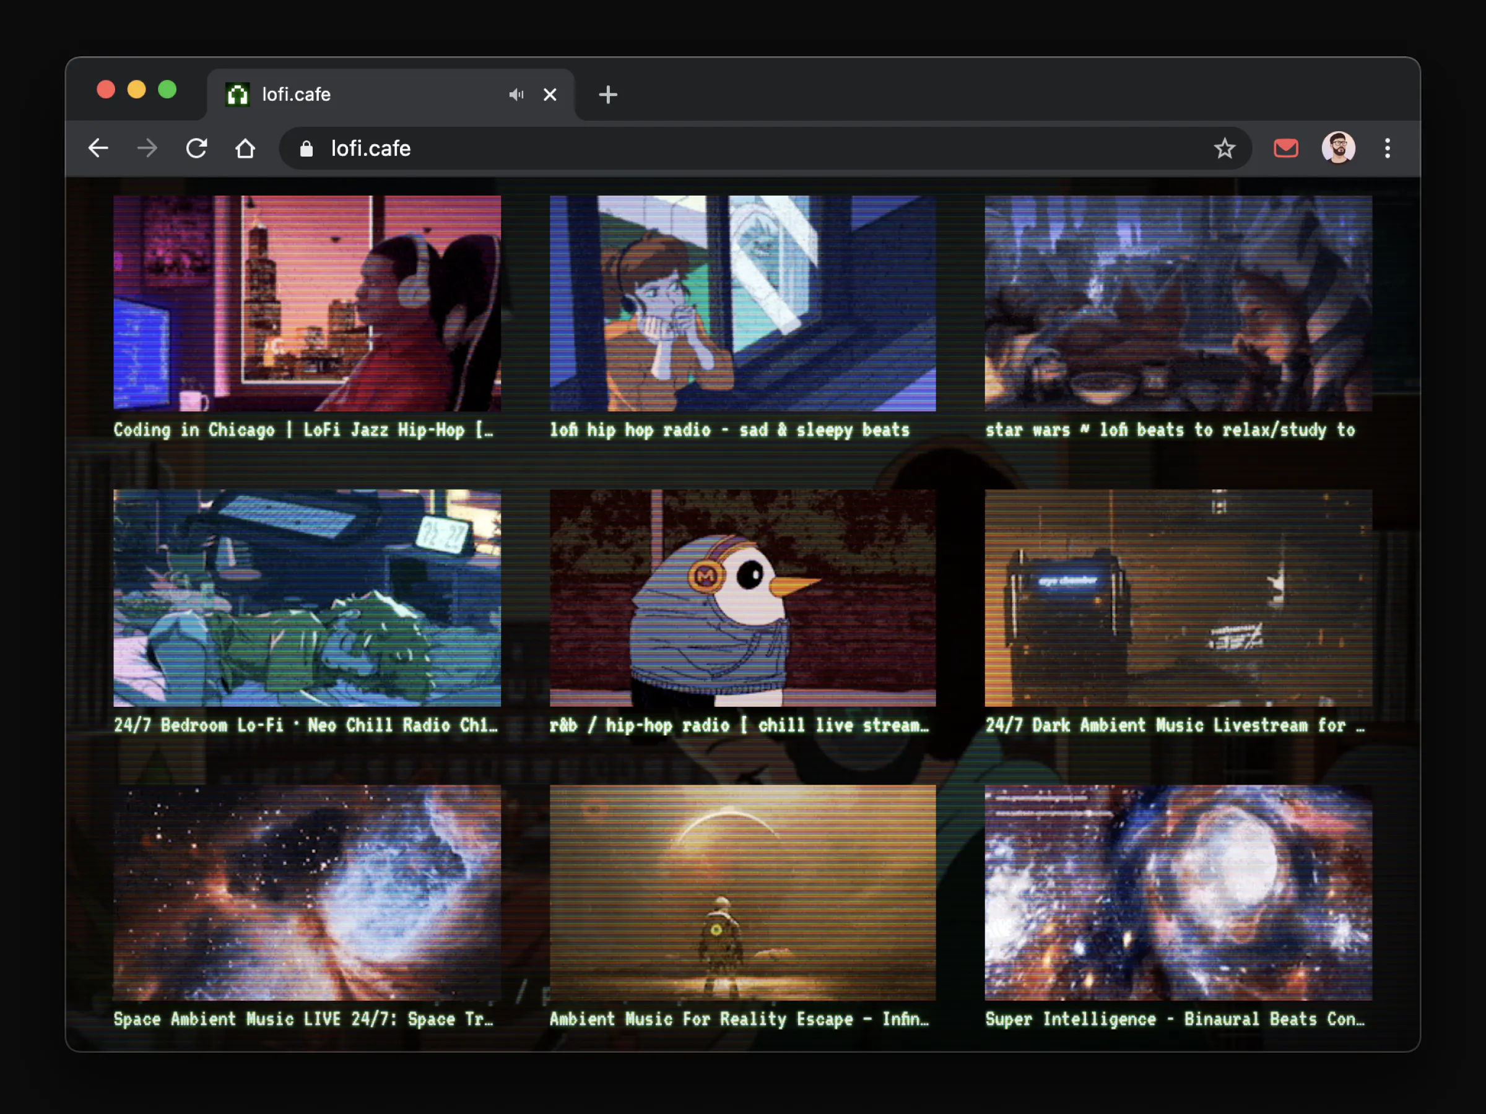Play the Dark Ambient Music thumbnail

tap(1178, 598)
